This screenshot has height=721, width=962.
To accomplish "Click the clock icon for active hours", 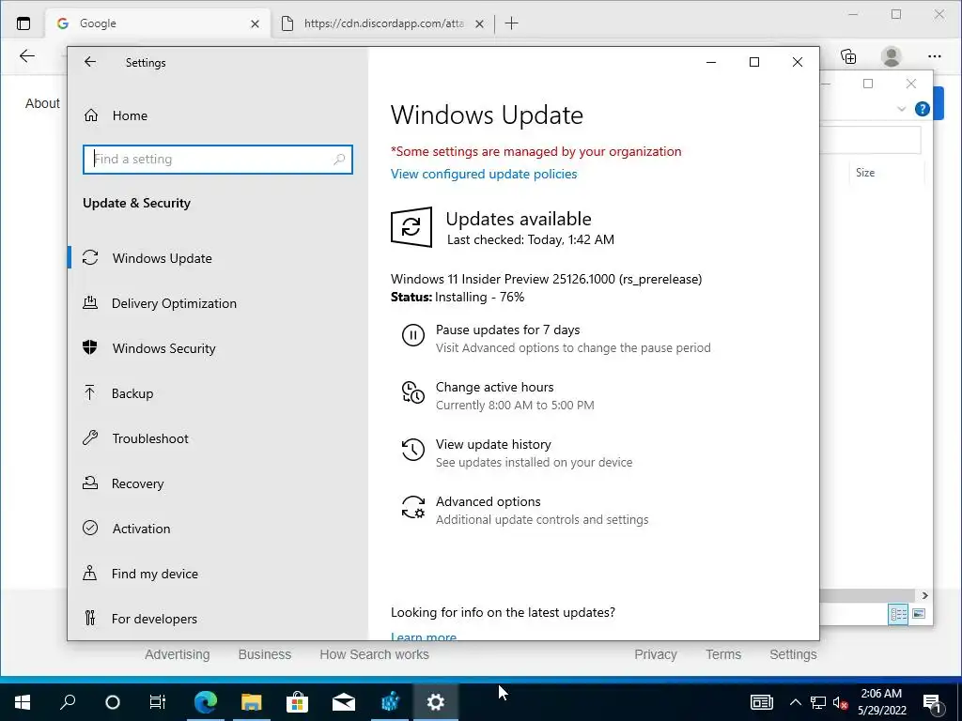I will click(413, 392).
